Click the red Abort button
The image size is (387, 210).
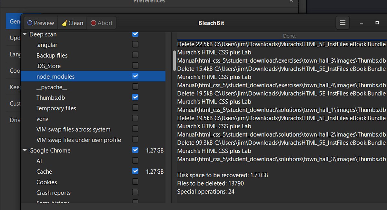point(102,23)
